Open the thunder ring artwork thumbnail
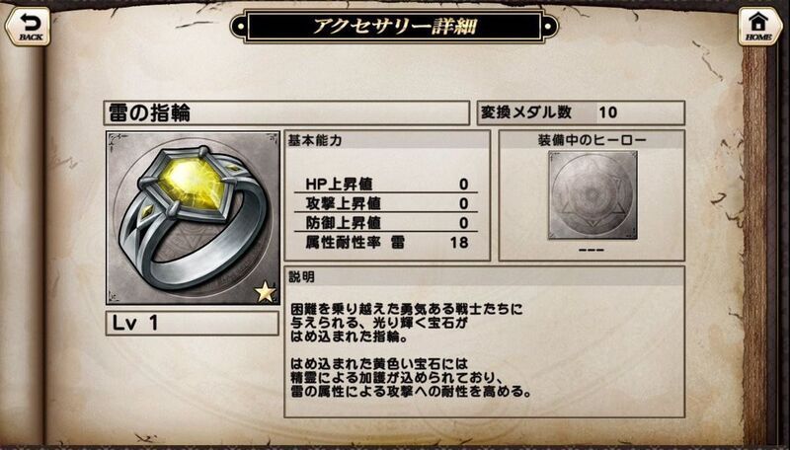The width and height of the screenshot is (790, 450). click(193, 218)
